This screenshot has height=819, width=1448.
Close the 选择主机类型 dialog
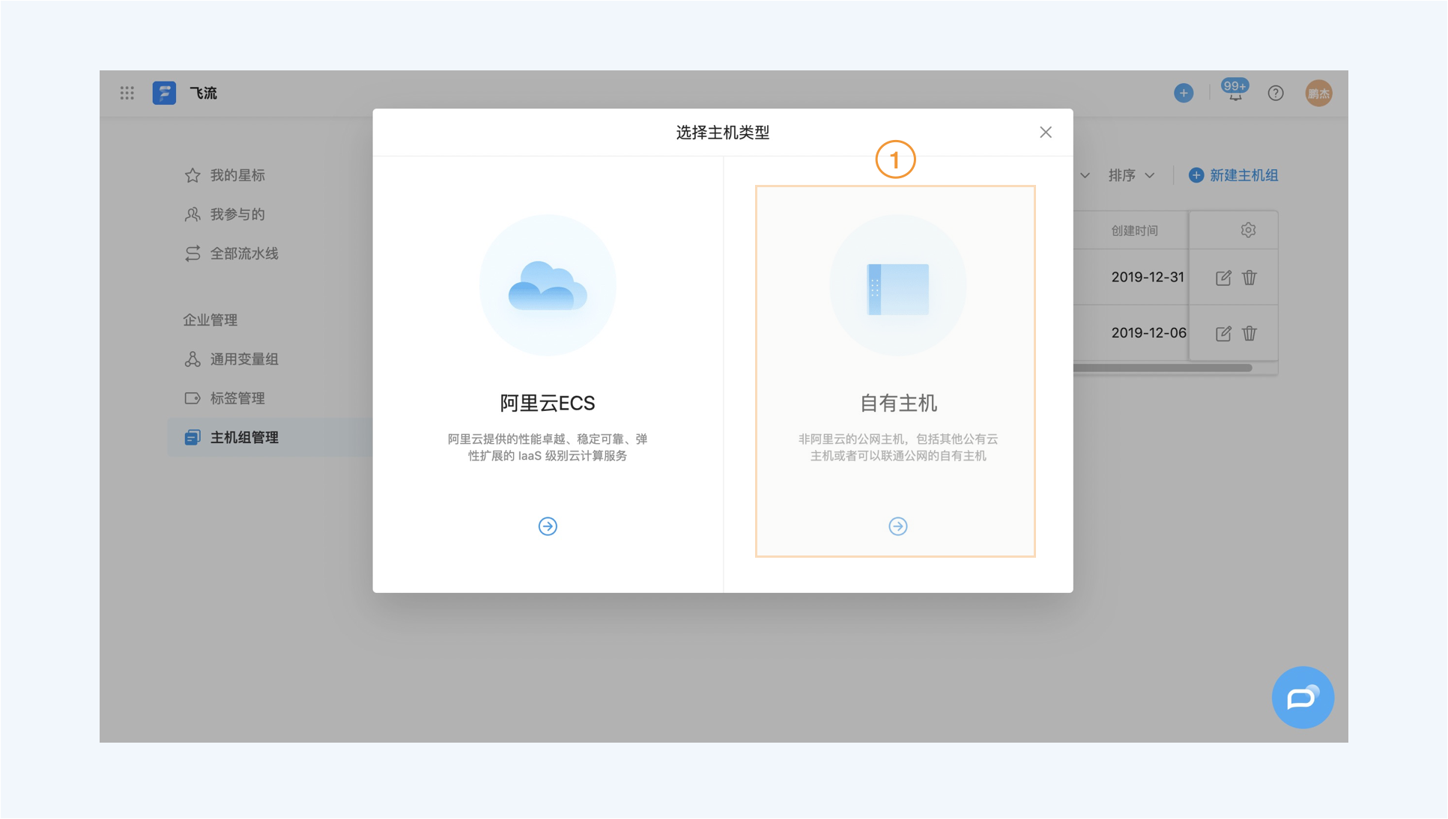coord(1046,133)
